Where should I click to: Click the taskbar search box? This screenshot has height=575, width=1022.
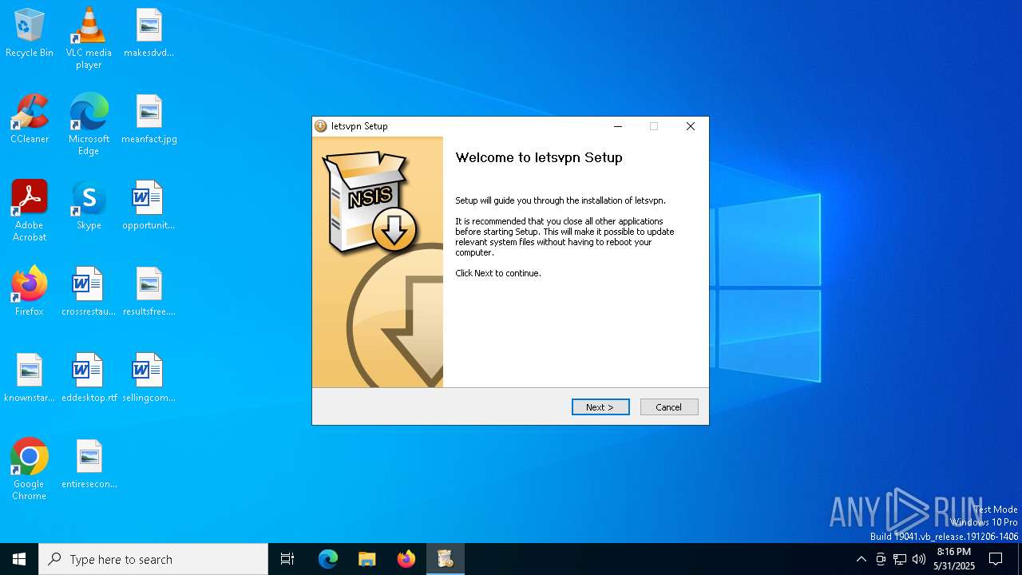tap(153, 559)
